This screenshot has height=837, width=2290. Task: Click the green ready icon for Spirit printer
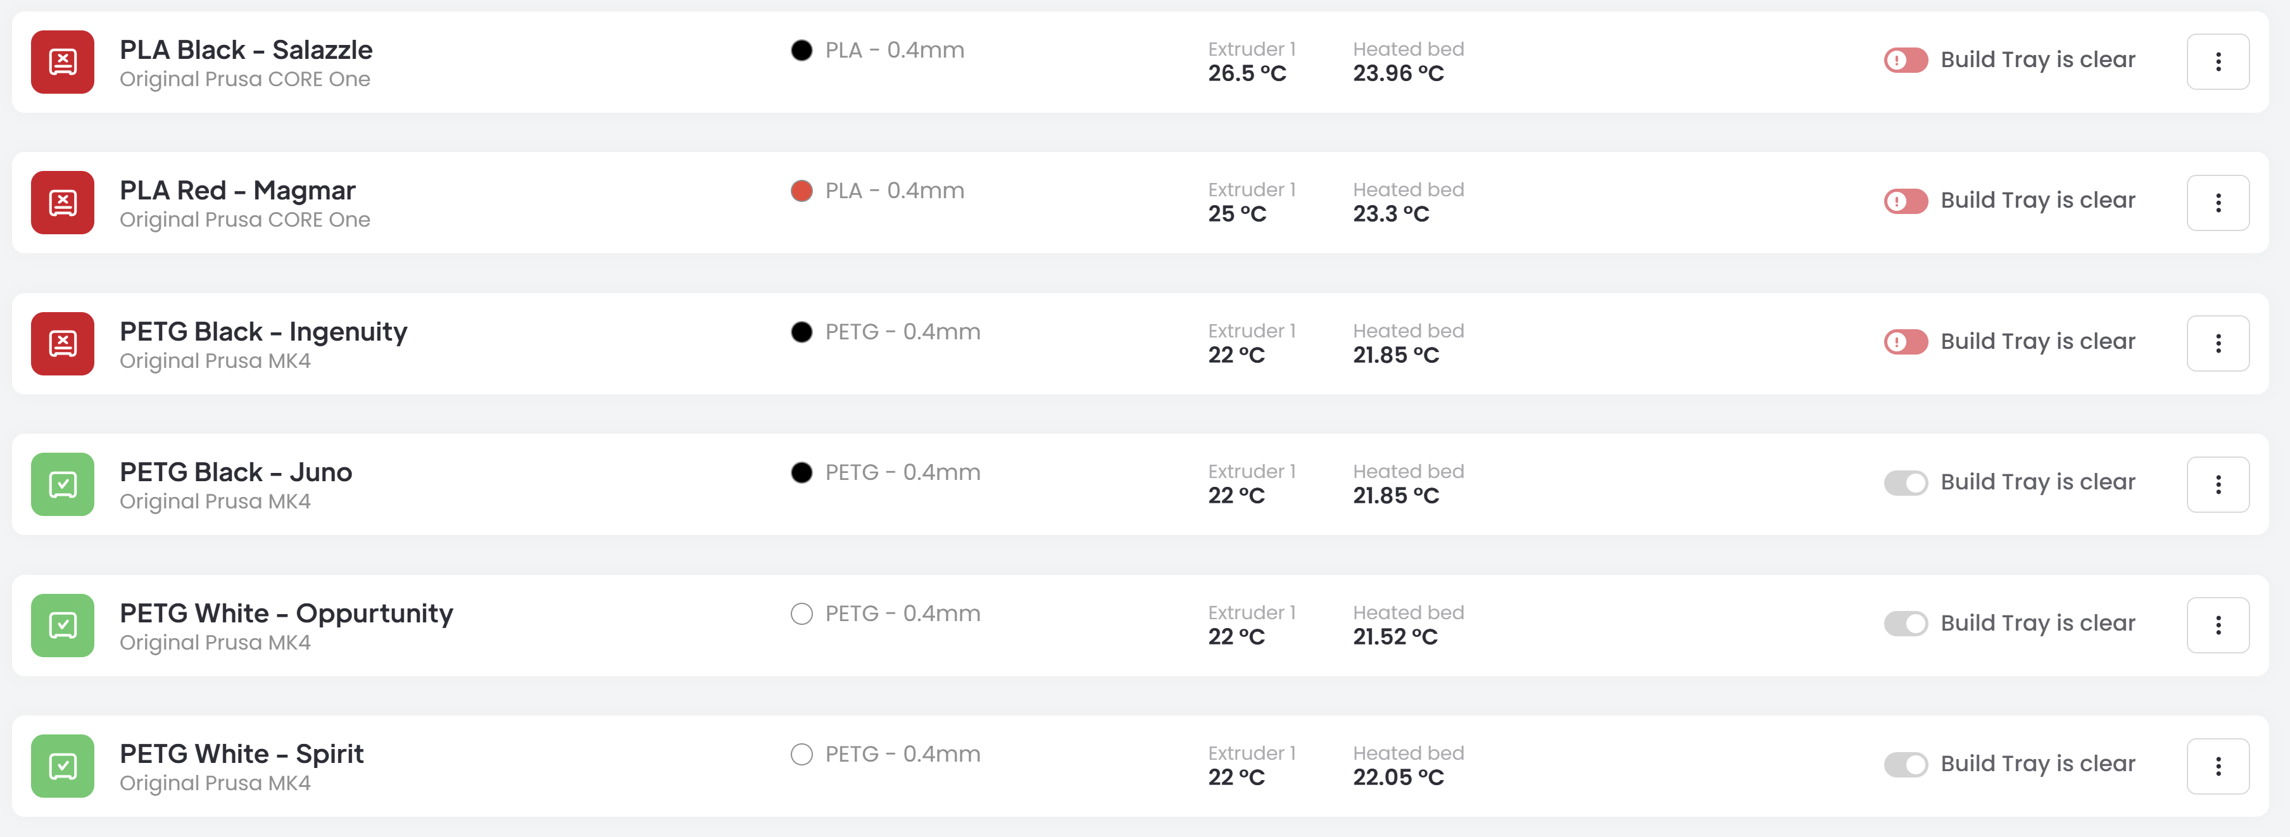pyautogui.click(x=62, y=766)
